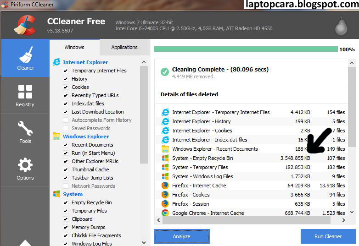Uncheck Temporary Internet Files
Image resolution: width=359 pixels, height=246 pixels.
(66, 71)
